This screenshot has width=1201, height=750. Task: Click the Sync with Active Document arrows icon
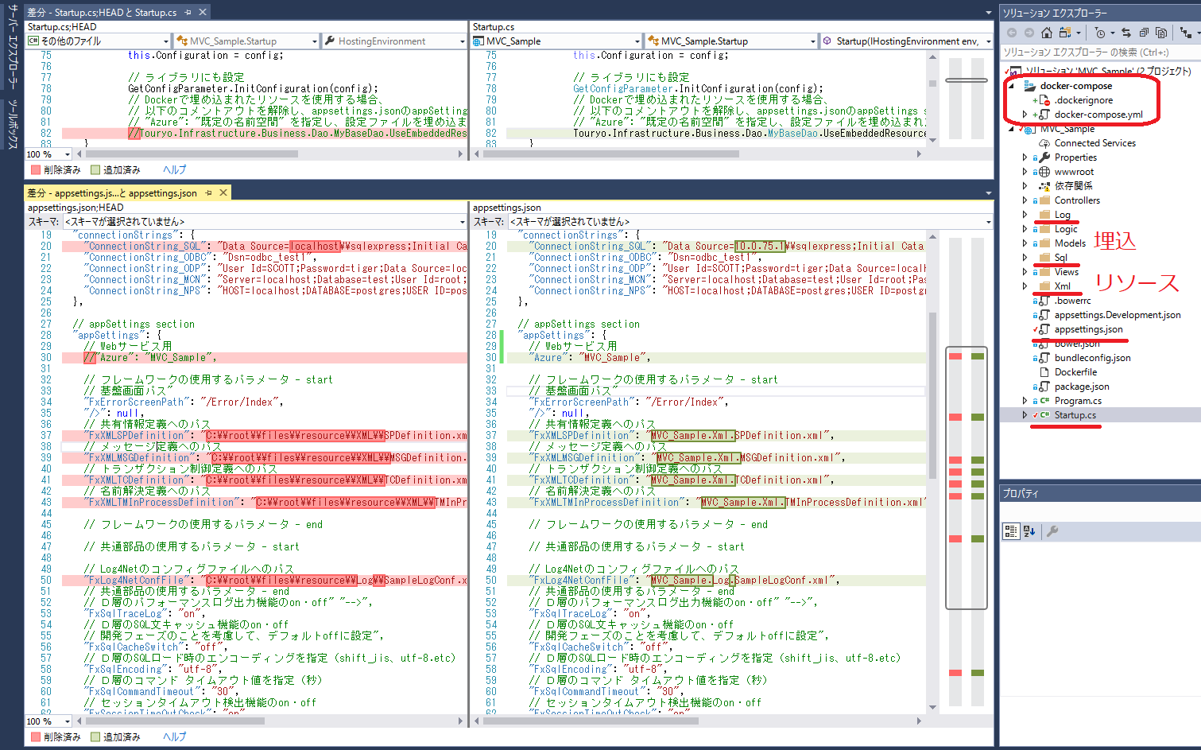[1125, 33]
